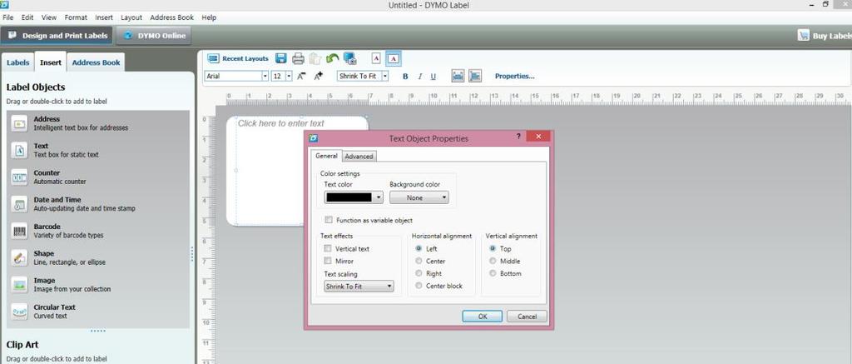
Task: Open the Edit menu
Action: [27, 17]
